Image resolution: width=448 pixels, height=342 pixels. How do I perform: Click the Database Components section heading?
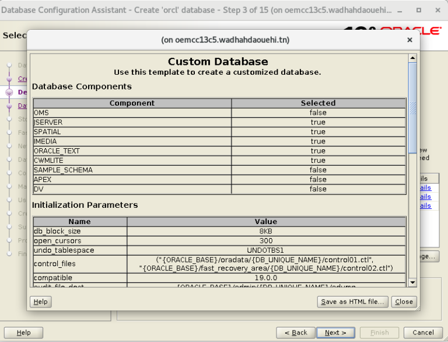[x=82, y=86]
